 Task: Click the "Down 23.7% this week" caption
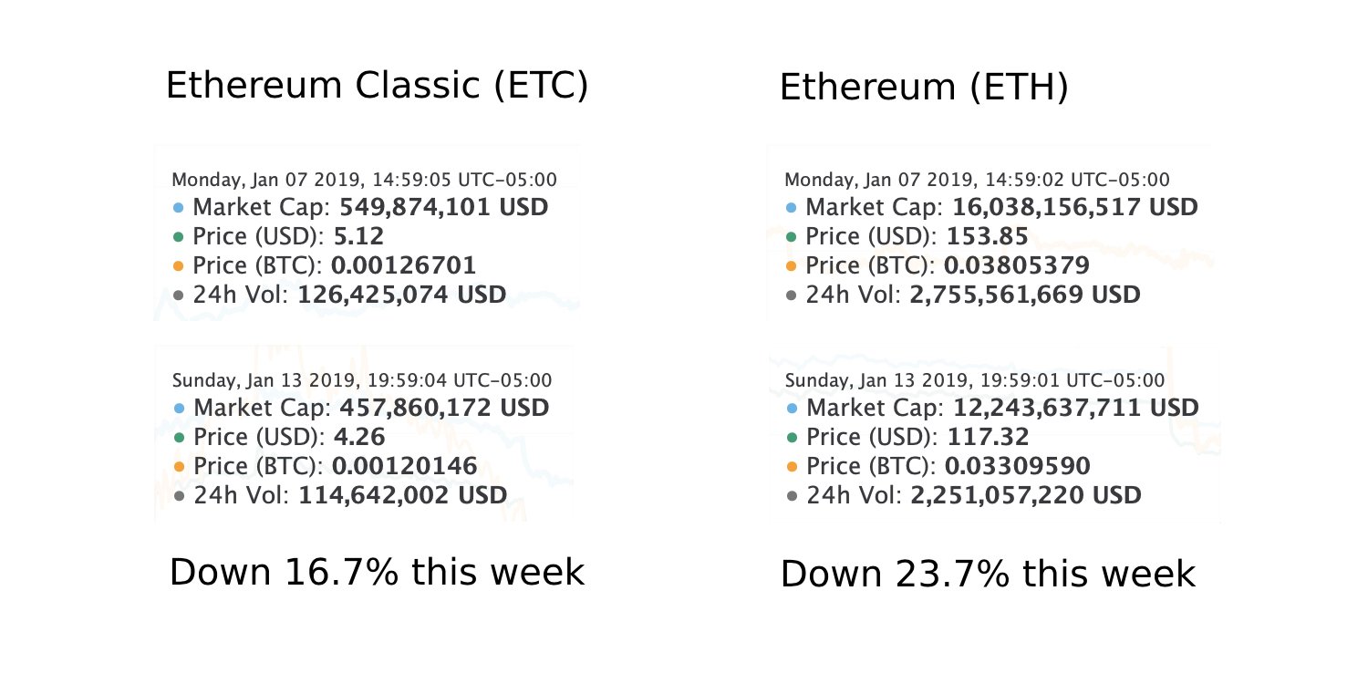click(988, 575)
